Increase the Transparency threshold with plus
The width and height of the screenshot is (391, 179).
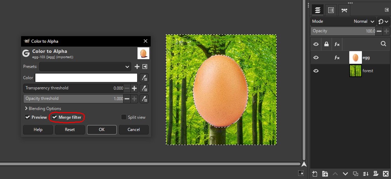pyautogui.click(x=134, y=88)
